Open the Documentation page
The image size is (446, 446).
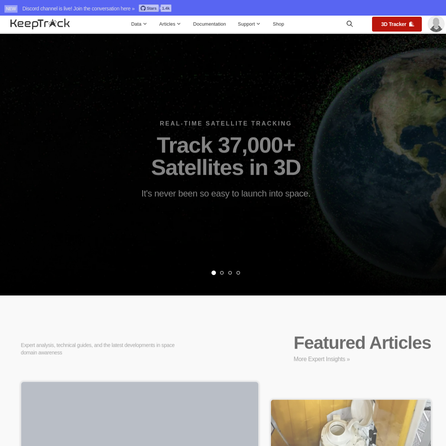209,24
